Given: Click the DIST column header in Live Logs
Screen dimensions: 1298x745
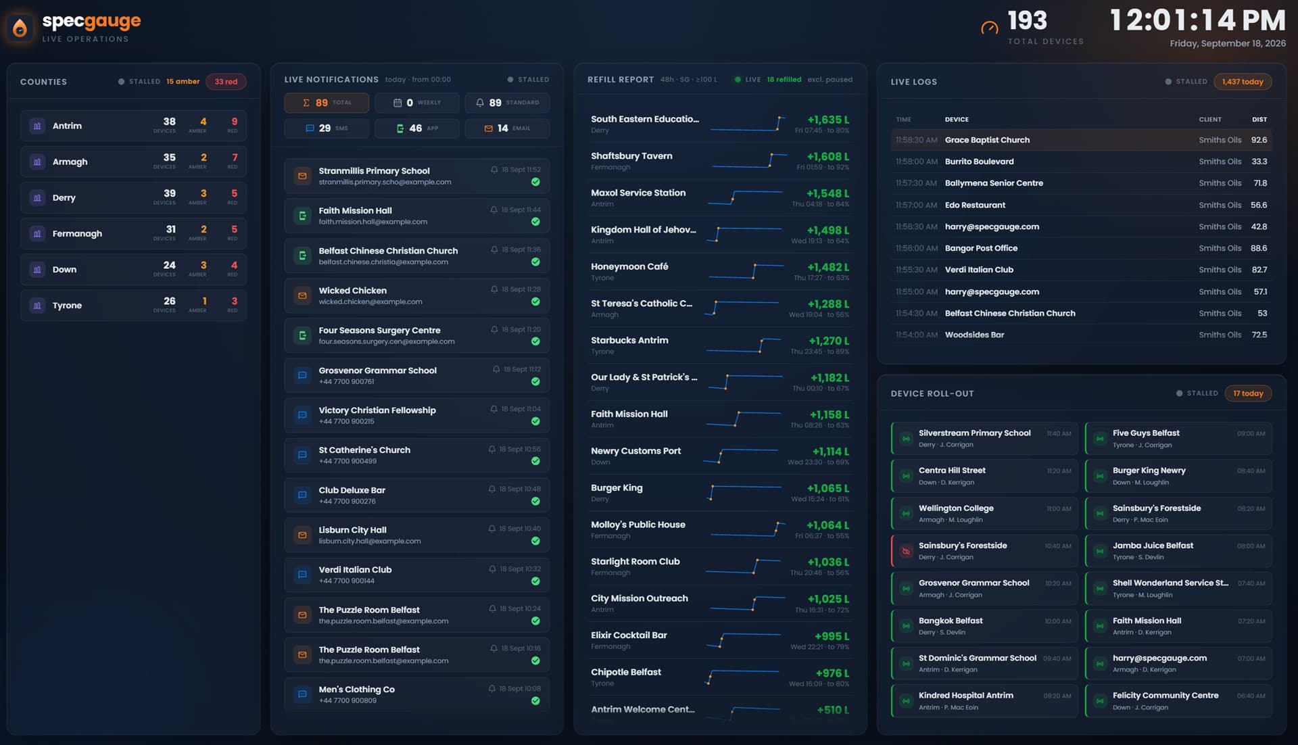Looking at the screenshot, I should (x=1259, y=120).
